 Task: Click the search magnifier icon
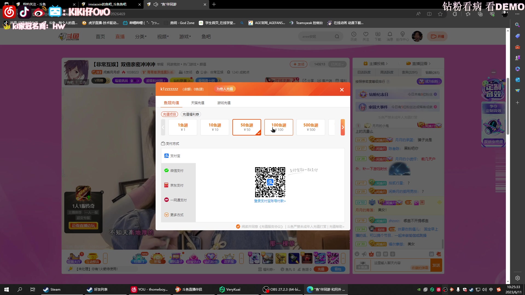337,37
